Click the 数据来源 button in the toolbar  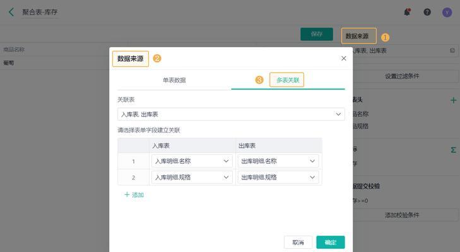358,36
